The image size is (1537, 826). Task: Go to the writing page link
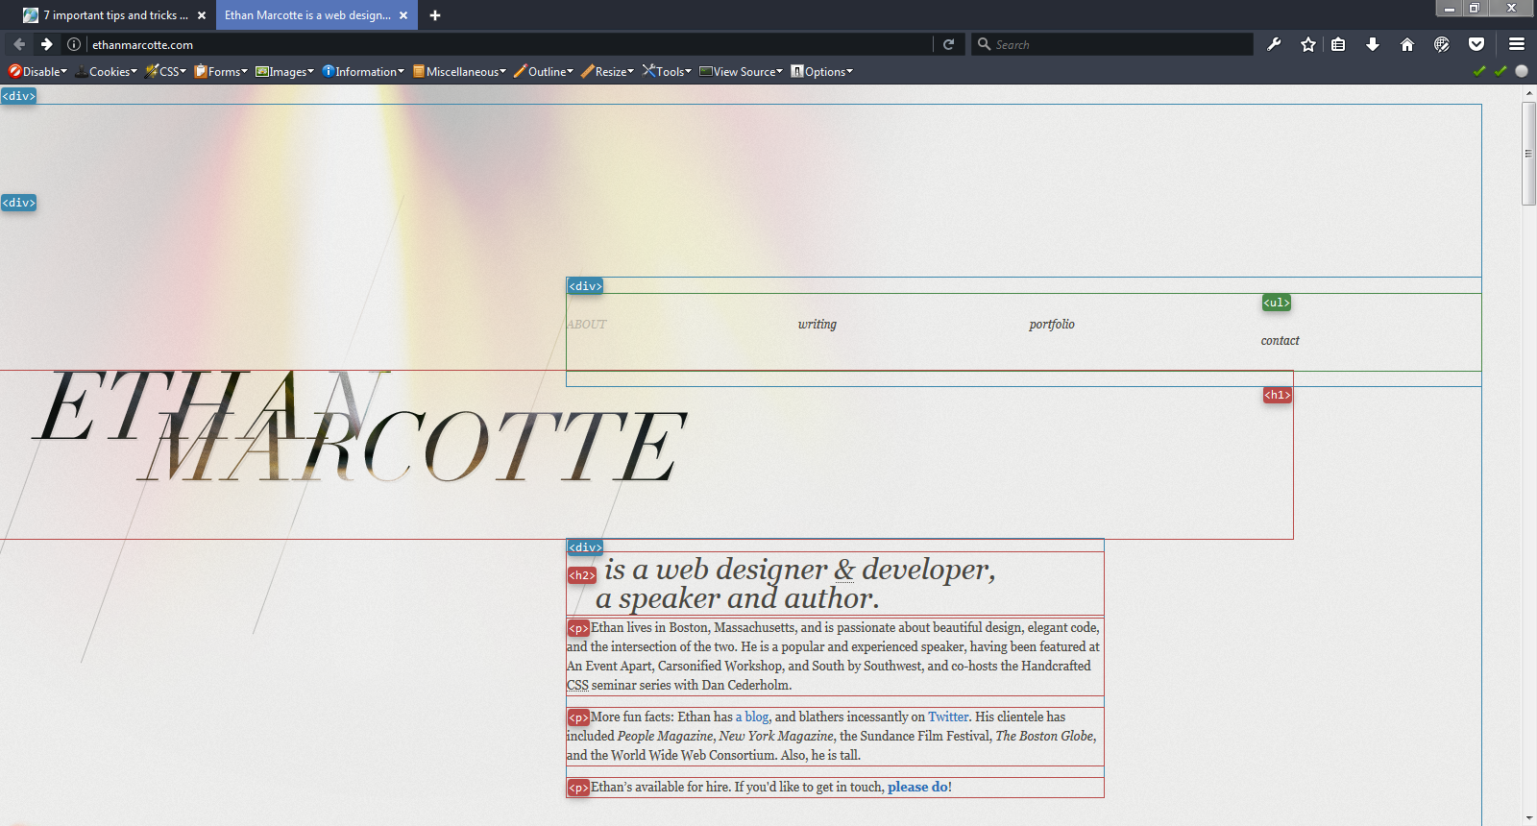pyautogui.click(x=817, y=325)
